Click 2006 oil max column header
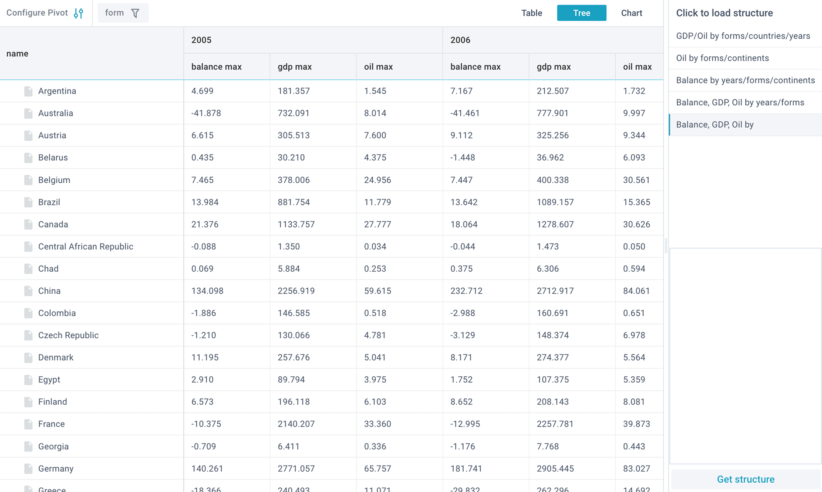 click(639, 67)
